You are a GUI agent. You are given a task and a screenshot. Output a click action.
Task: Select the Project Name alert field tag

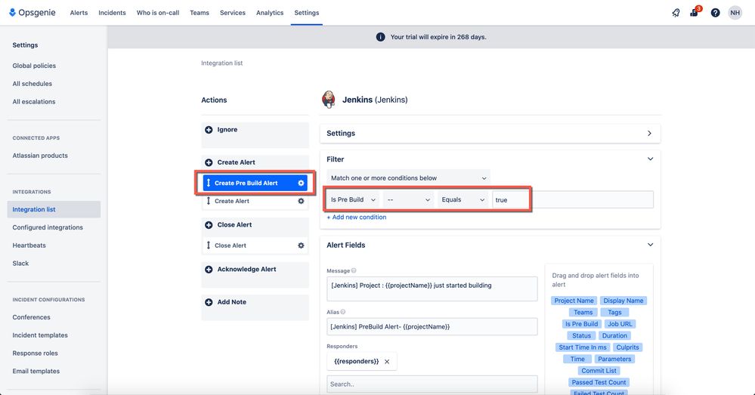point(574,301)
